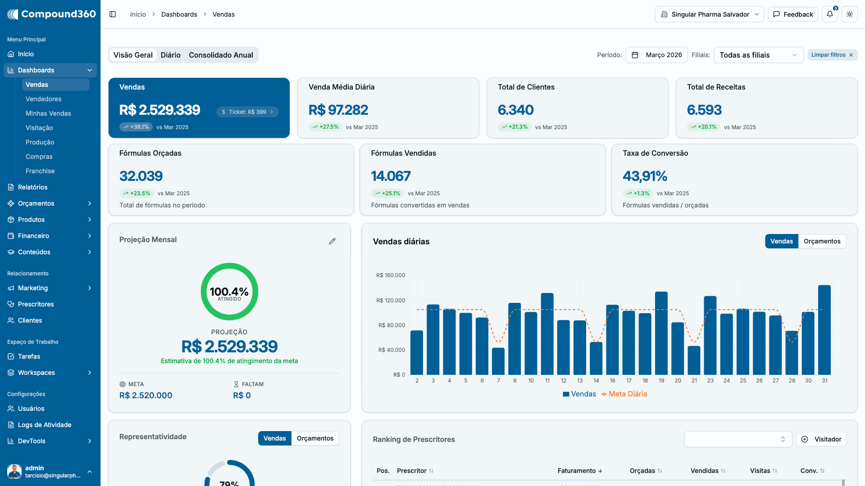Expand the Orçamentos sidebar submenu
The image size is (865, 486).
point(90,203)
